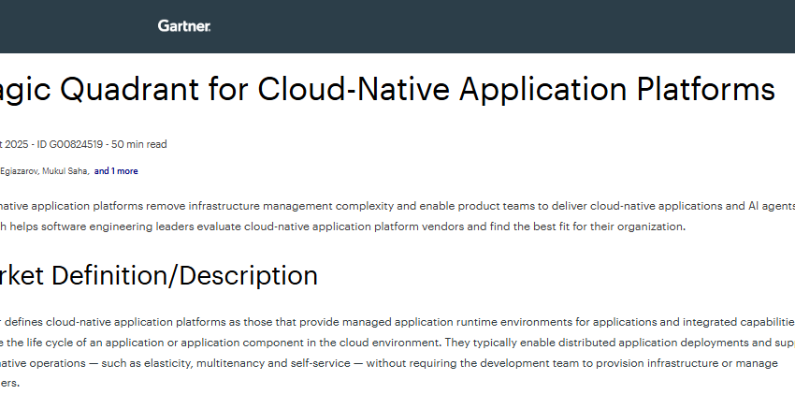
Task: Click the Market Definition/Description heading
Action: 159,275
